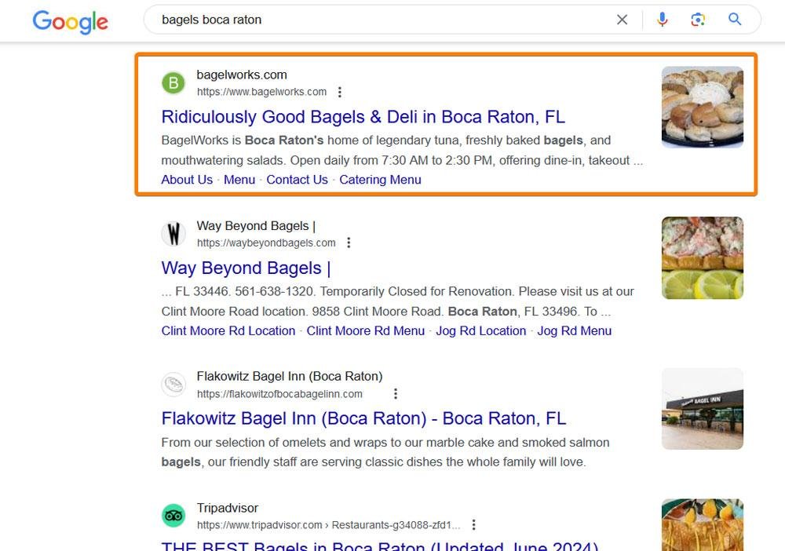
Task: Open Jog Rd Location sitelink
Action: point(480,330)
